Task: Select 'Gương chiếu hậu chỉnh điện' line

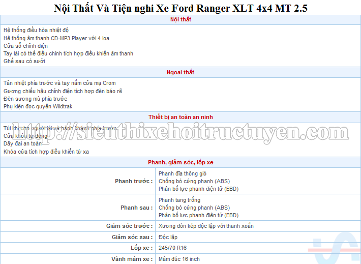Action: pos(63,91)
